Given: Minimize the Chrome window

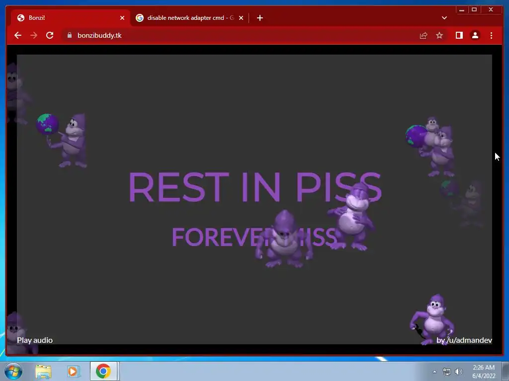Looking at the screenshot, I should [x=462, y=10].
